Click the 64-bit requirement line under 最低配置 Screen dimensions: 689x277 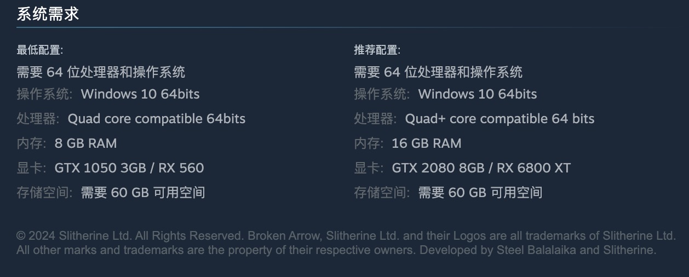pyautogui.click(x=101, y=72)
